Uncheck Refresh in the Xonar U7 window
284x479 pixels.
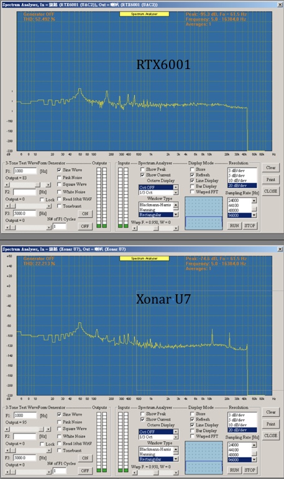click(192, 419)
